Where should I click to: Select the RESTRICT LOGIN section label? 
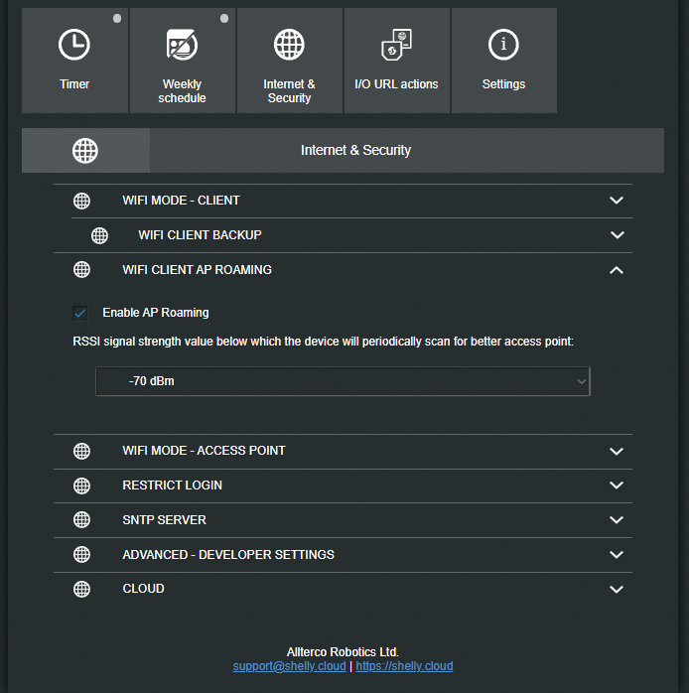pyautogui.click(x=172, y=485)
